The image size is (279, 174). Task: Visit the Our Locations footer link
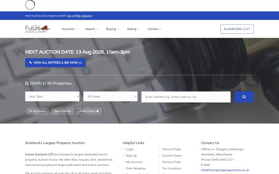pos(172,168)
